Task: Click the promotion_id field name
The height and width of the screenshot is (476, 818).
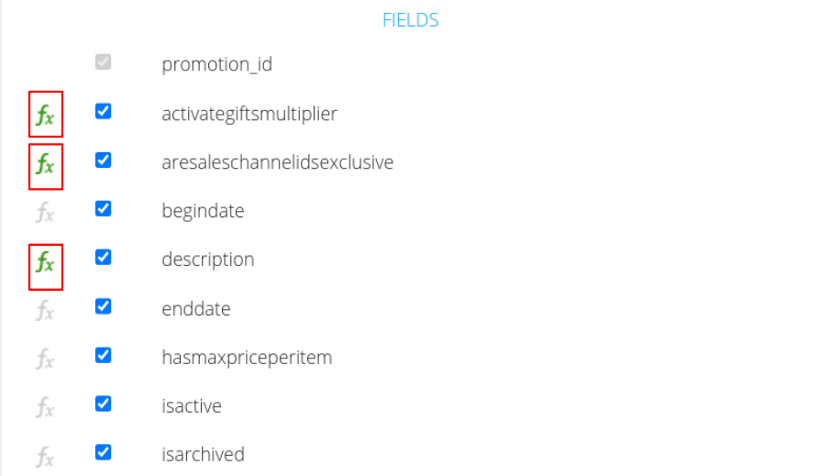Action: [216, 65]
